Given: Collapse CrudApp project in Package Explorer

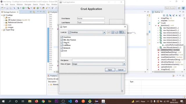Looking at the screenshot, I should (2, 15).
